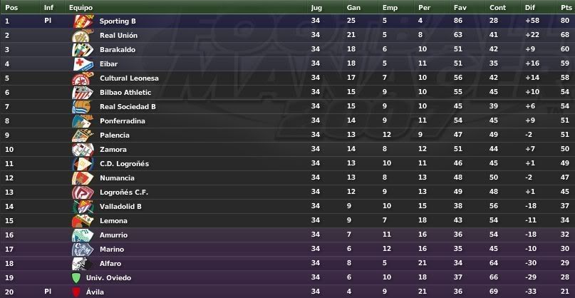Click the Zamora club badge
The width and height of the screenshot is (575, 298).
83,150
